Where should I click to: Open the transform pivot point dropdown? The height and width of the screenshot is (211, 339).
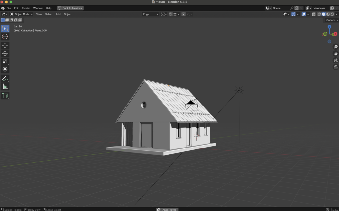point(164,14)
